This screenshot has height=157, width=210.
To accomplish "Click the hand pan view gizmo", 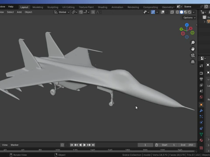I will pyautogui.click(x=193, y=49).
